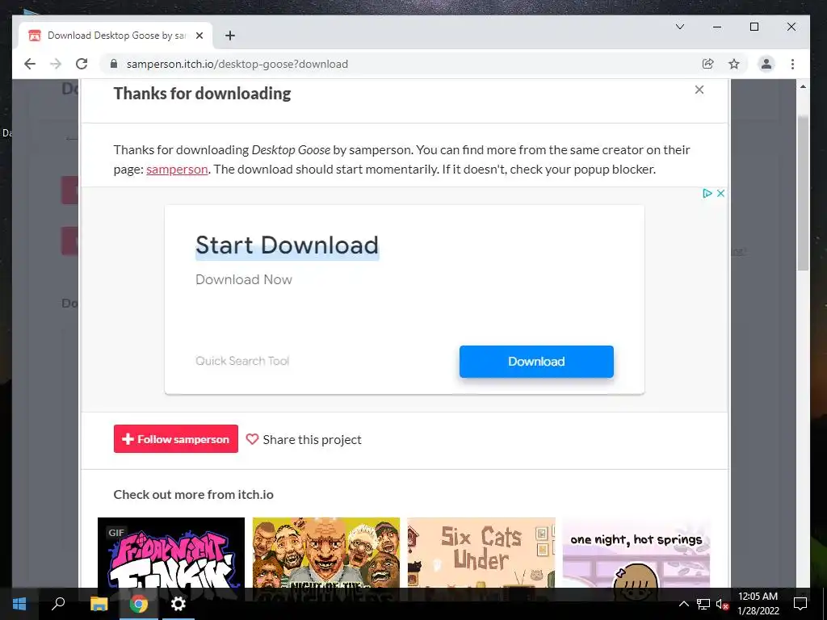827x620 pixels.
Task: Click the network tray icon
Action: coord(703,604)
